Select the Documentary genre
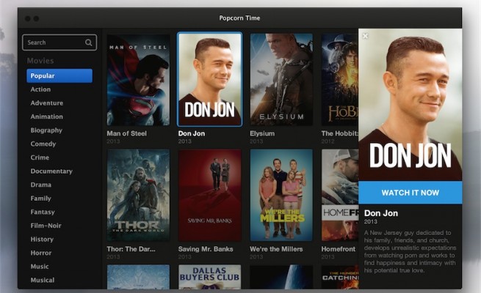 click(51, 171)
